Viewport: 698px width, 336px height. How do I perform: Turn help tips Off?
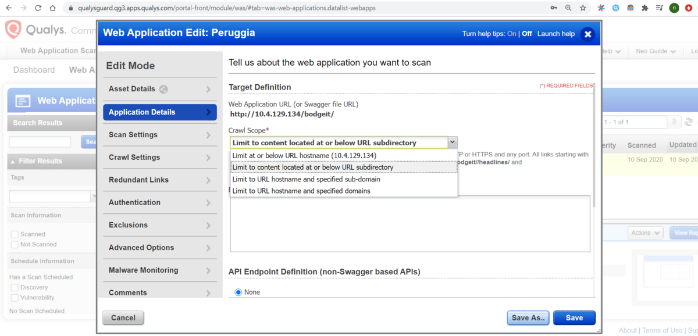(527, 34)
